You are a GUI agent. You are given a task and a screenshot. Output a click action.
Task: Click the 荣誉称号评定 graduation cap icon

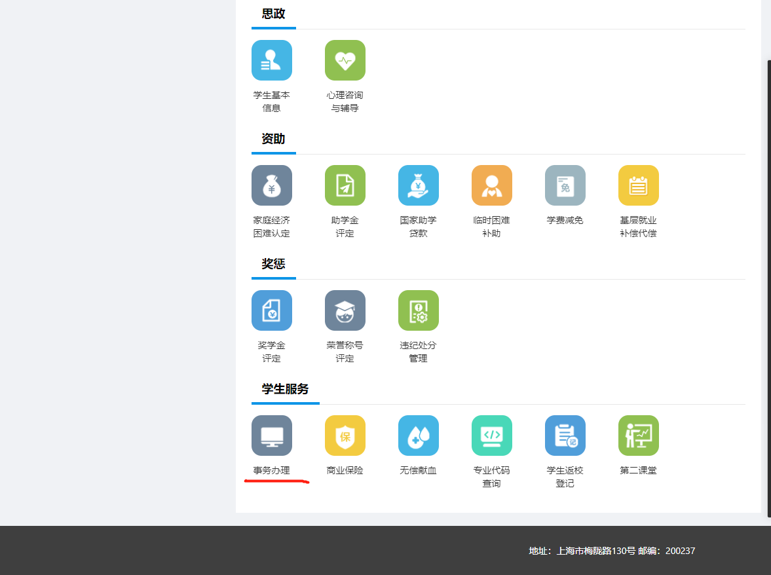(345, 310)
